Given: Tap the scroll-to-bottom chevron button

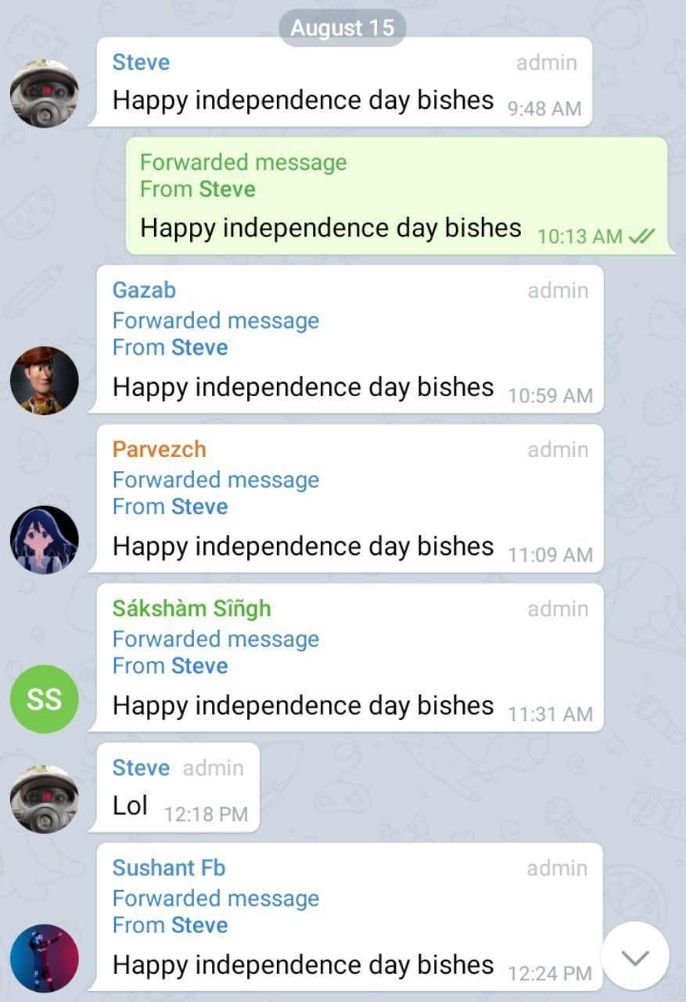Looking at the screenshot, I should (x=634, y=956).
